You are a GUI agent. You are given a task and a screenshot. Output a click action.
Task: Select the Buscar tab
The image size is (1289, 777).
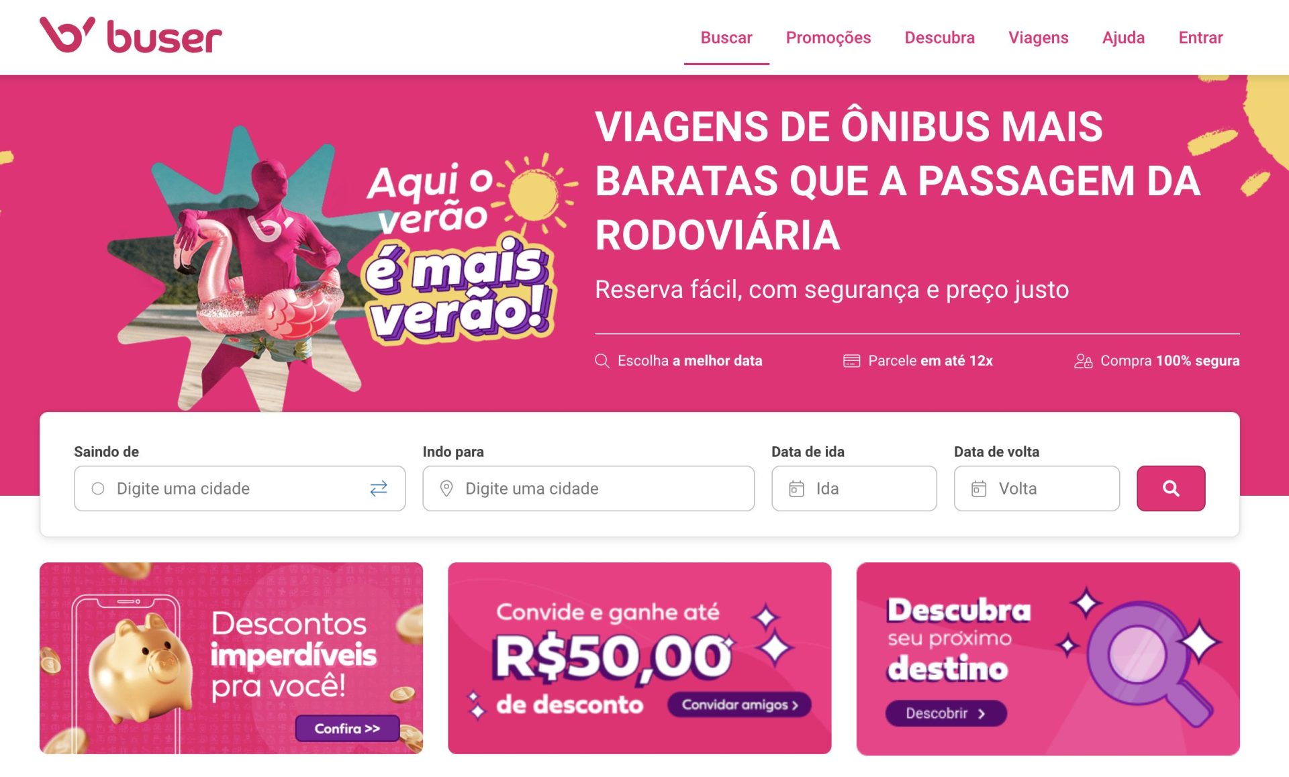click(x=726, y=38)
